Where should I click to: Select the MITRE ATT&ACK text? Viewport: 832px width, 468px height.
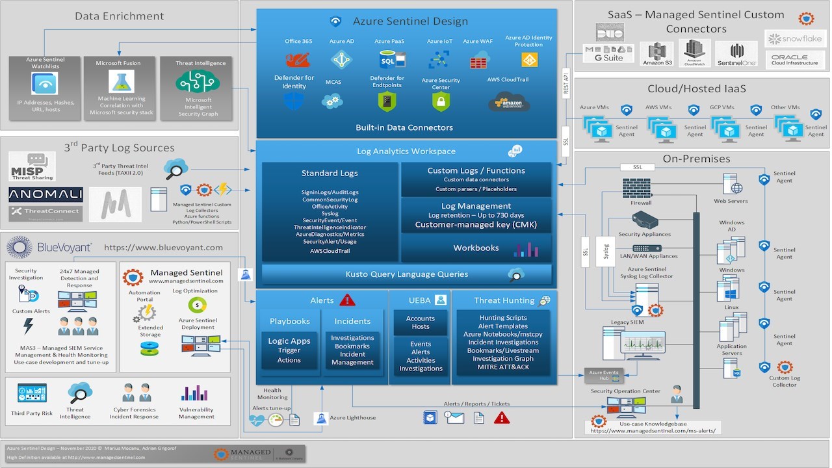point(504,367)
